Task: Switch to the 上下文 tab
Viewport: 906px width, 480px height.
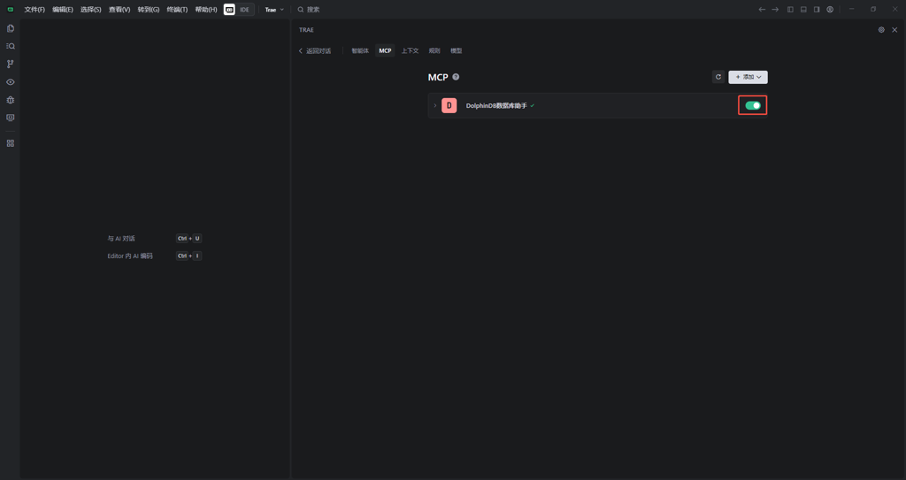Action: click(x=410, y=51)
